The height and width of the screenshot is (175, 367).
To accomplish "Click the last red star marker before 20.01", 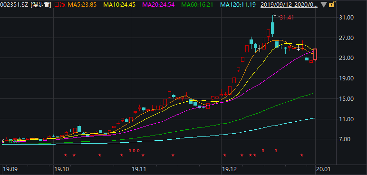I will coord(302,155).
